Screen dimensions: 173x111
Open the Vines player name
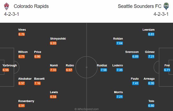point(22,30)
